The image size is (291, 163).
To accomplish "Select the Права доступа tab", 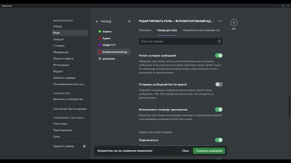I will [x=167, y=30].
